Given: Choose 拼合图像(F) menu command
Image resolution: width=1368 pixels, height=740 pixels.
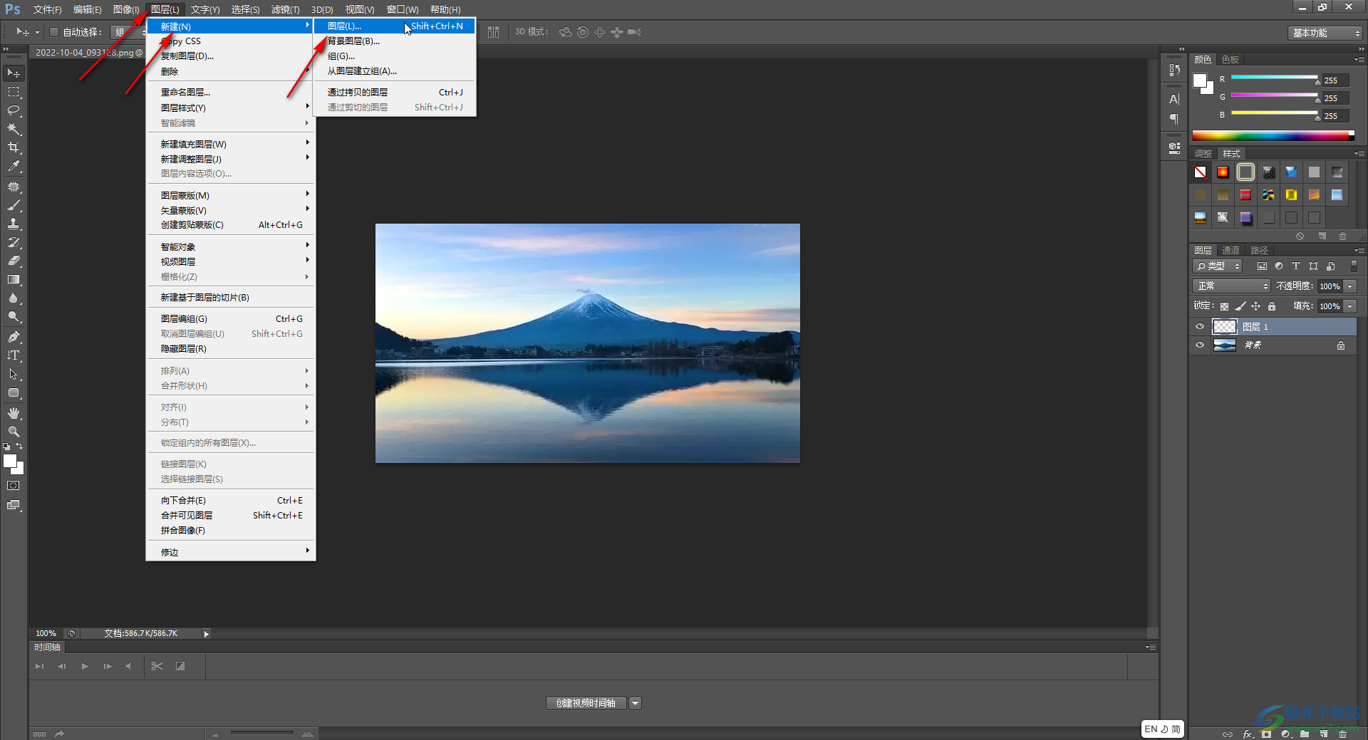Looking at the screenshot, I should 231,531.
